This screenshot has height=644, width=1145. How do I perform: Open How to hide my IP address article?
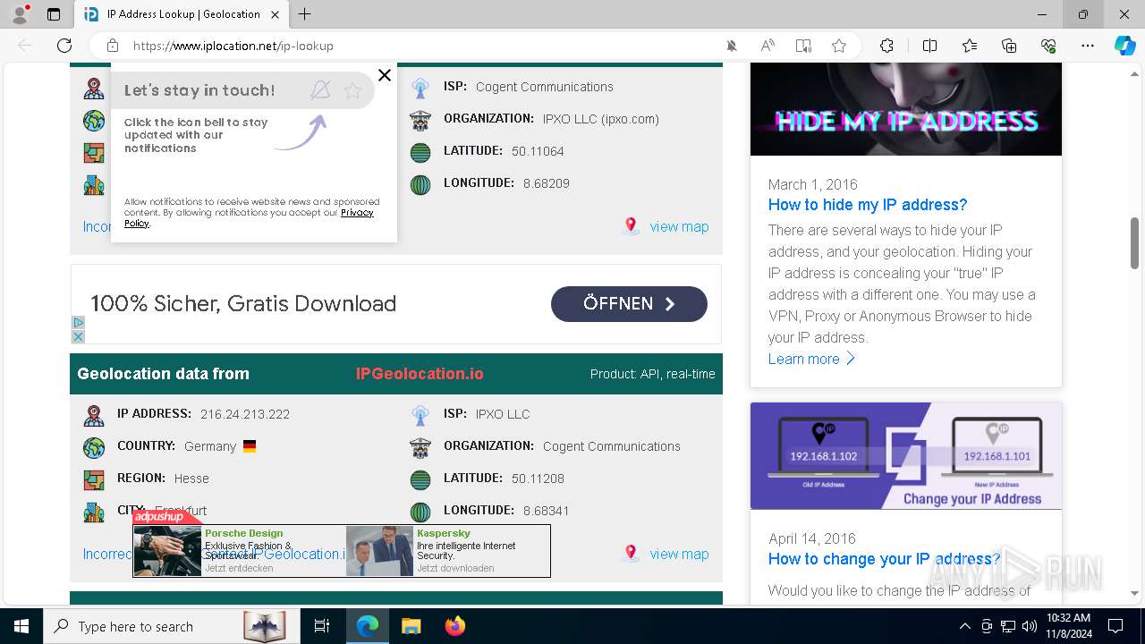point(868,205)
